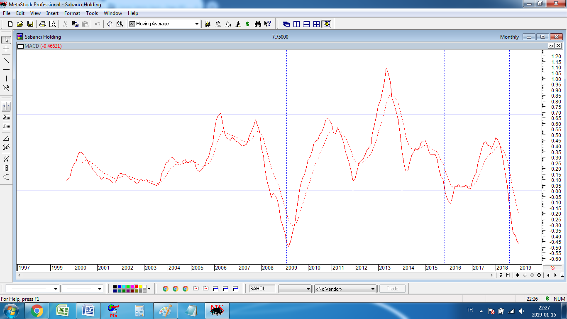Viewport: 567px width, 319px height.
Task: Open the File menu
Action: [7, 13]
